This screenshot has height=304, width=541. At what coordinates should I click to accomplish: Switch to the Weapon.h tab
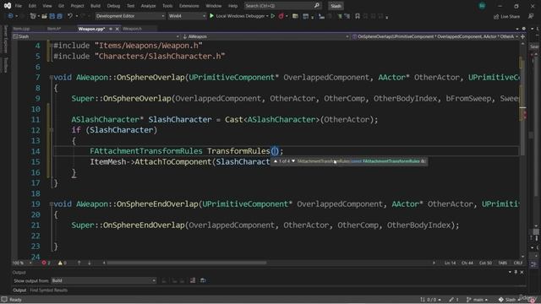pos(132,29)
